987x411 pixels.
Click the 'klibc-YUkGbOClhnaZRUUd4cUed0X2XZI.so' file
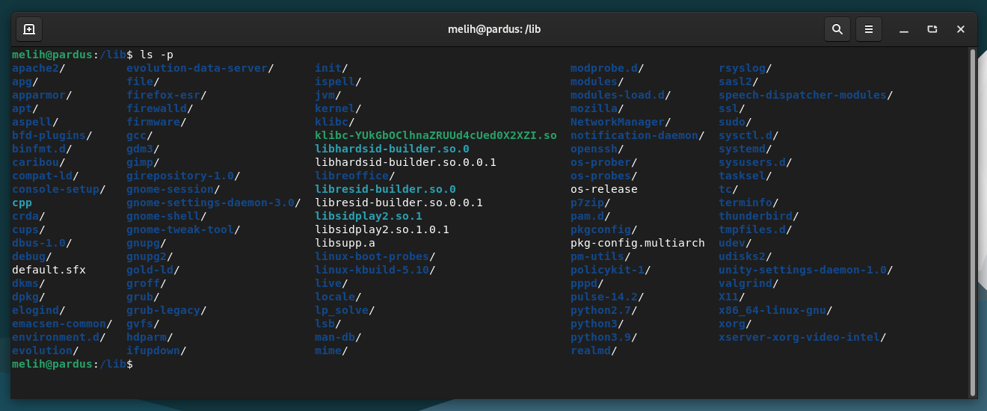[436, 135]
